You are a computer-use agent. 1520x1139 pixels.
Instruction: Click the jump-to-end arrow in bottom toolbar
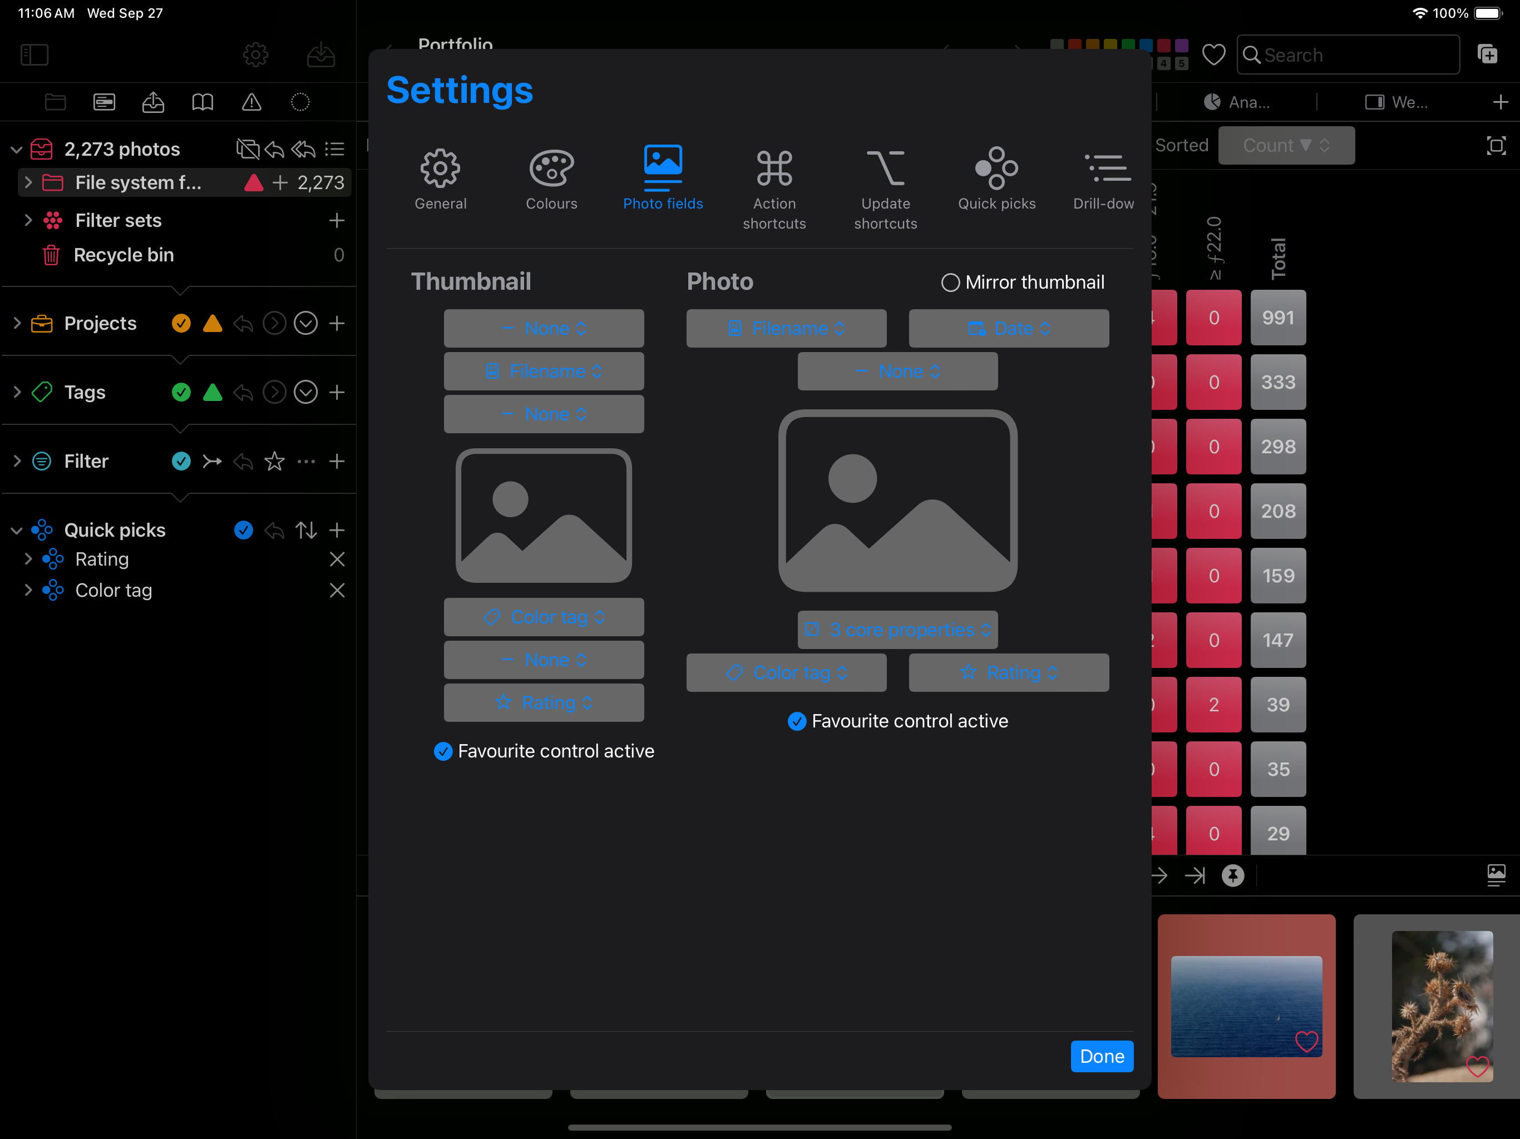point(1195,875)
